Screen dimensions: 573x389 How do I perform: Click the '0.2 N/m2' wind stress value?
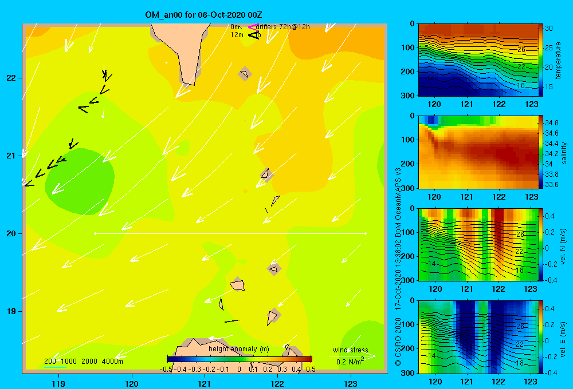(350, 362)
